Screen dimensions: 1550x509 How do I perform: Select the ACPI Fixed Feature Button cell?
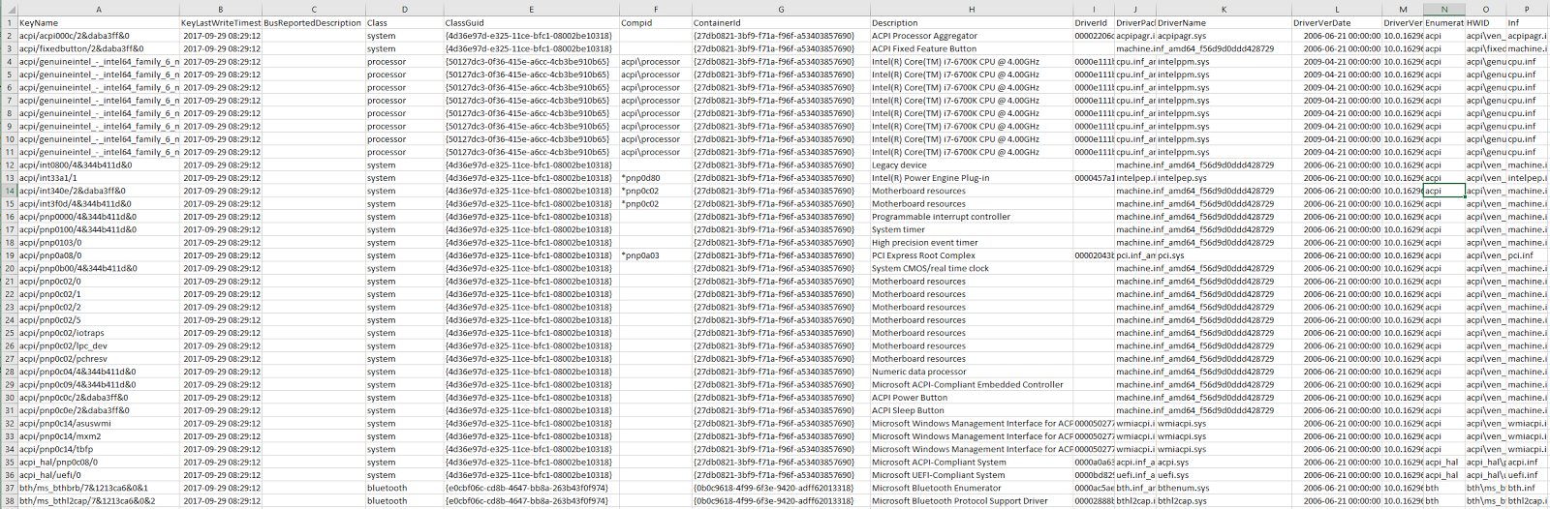(971, 48)
